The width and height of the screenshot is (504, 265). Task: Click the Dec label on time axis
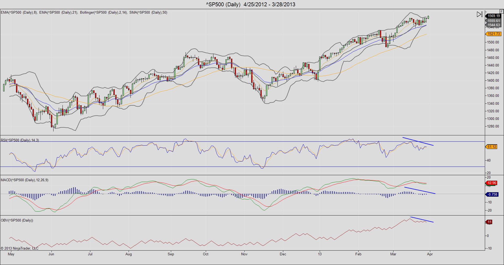[x=283, y=254]
